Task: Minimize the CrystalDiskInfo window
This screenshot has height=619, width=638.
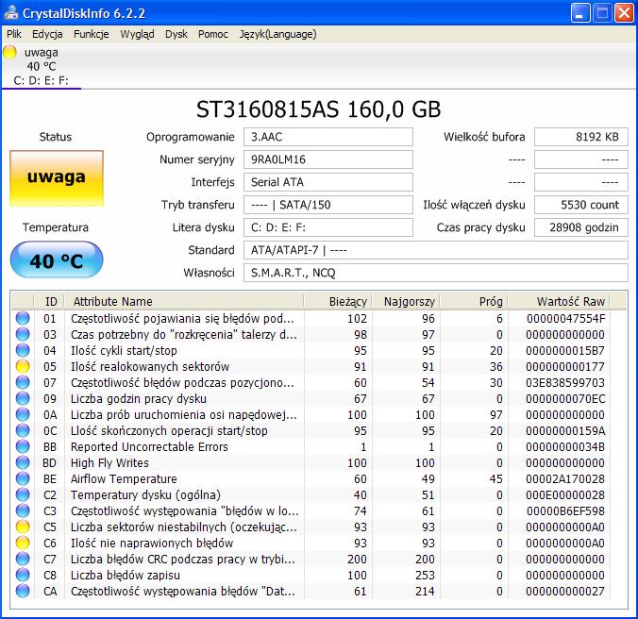Action: coord(580,13)
